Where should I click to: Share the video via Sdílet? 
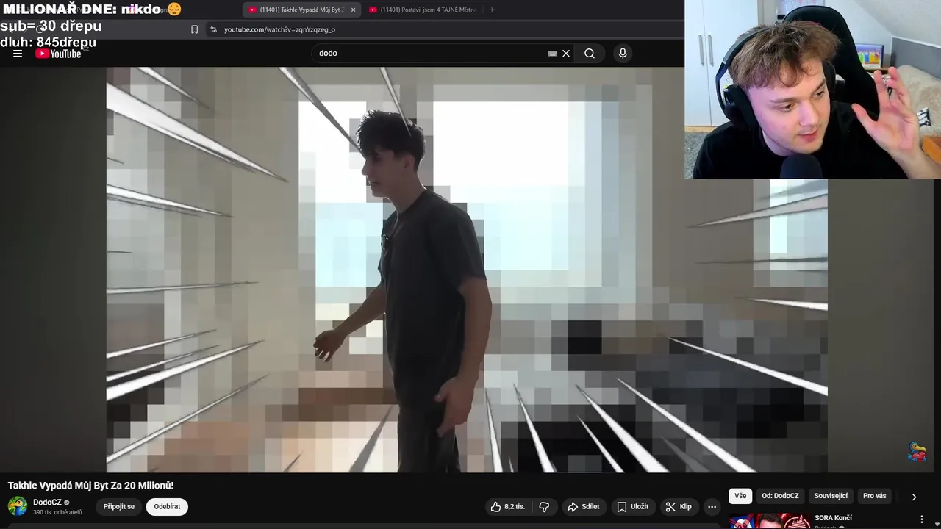point(583,506)
